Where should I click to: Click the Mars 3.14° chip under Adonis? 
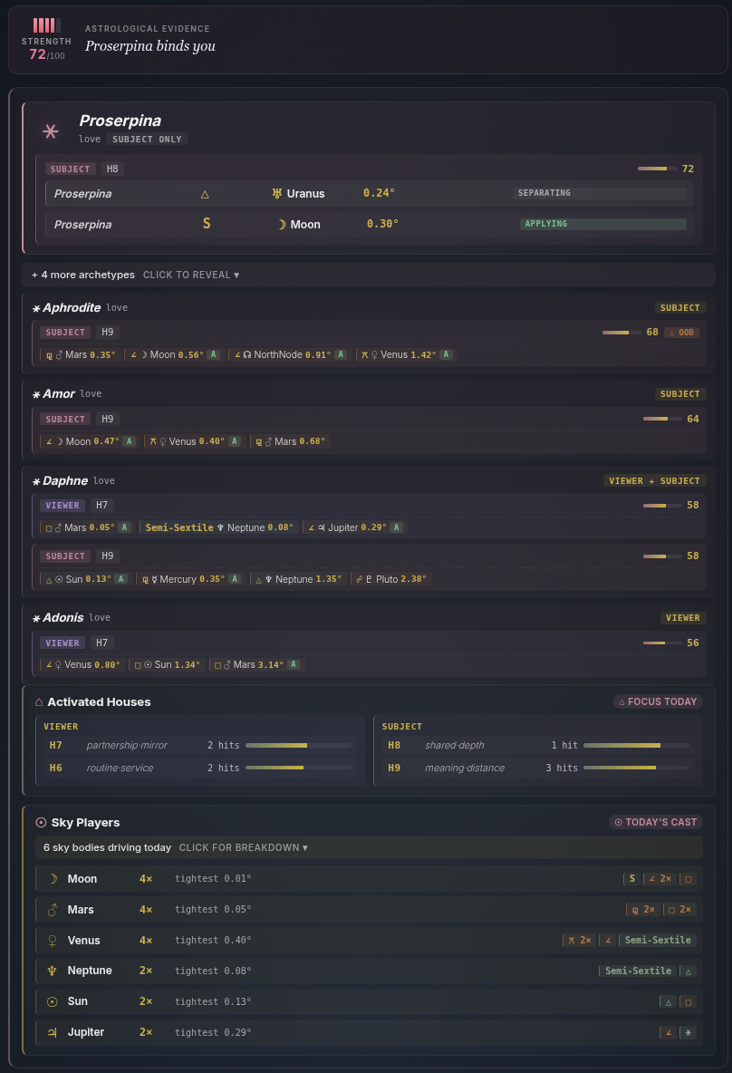coord(256,664)
